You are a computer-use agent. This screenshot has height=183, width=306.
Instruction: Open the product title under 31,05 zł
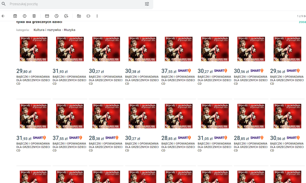214,147
